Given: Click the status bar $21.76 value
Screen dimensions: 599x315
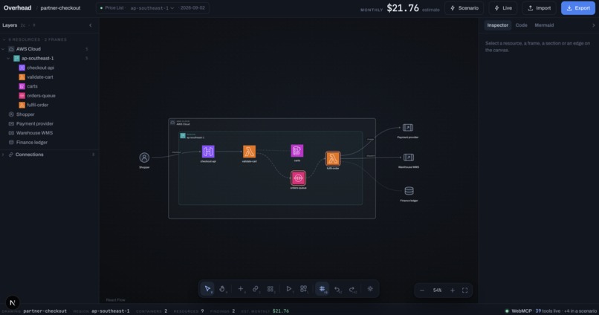Looking at the screenshot, I should click(x=281, y=311).
